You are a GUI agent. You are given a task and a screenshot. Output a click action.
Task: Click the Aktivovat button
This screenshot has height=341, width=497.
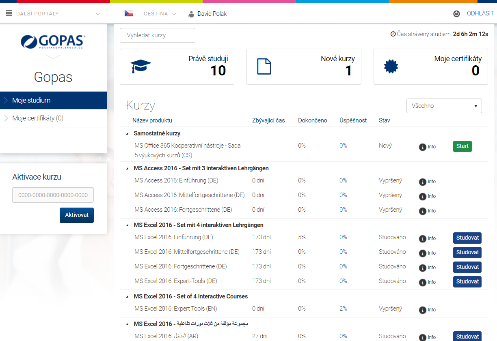pyautogui.click(x=77, y=215)
